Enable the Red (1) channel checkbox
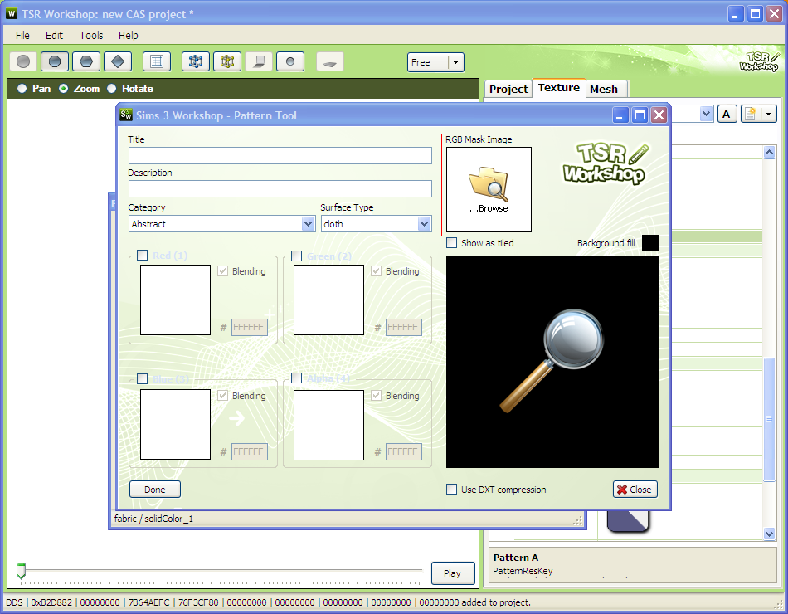Image resolution: width=788 pixels, height=614 pixels. 142,256
